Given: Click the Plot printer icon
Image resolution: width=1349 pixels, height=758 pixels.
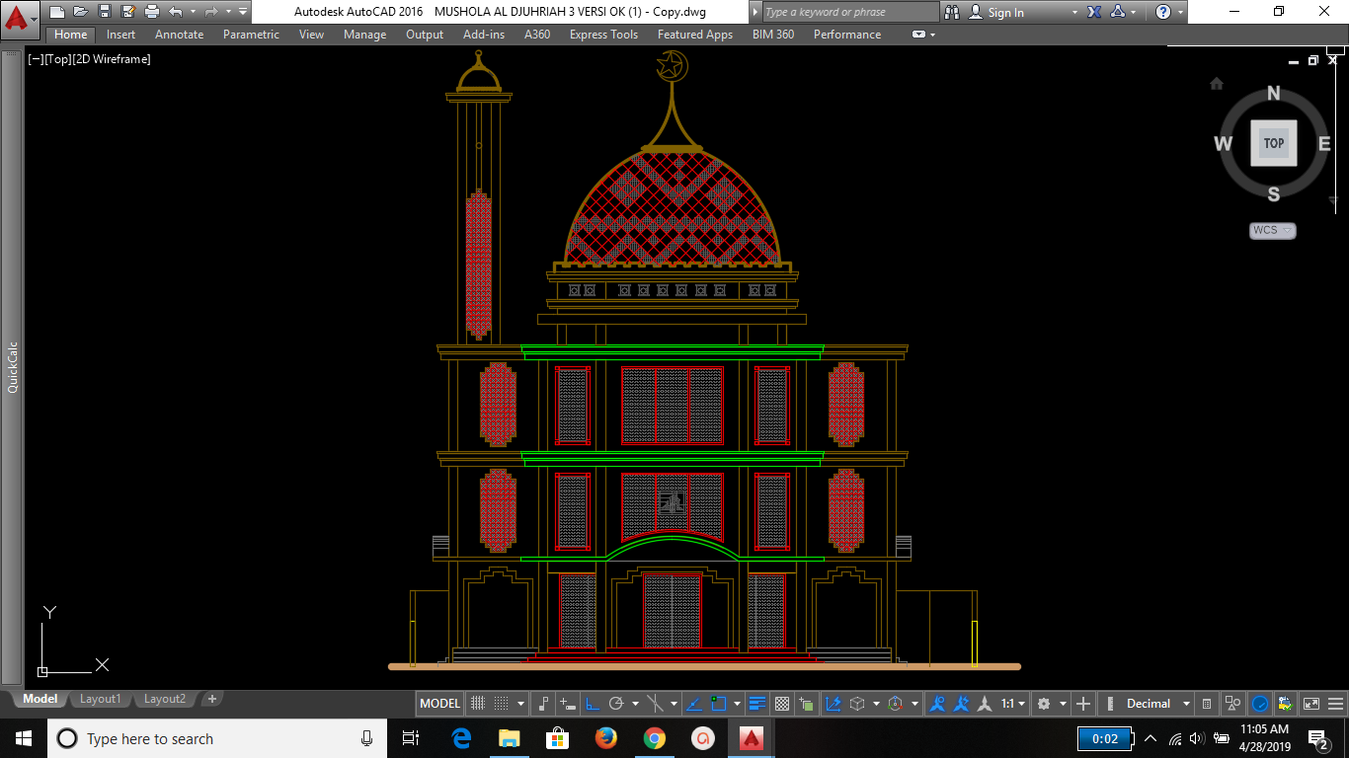Looking at the screenshot, I should coord(151,12).
